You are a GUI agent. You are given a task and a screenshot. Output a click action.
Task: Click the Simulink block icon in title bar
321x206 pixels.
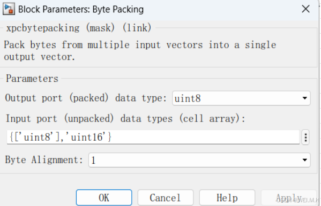tap(9, 9)
